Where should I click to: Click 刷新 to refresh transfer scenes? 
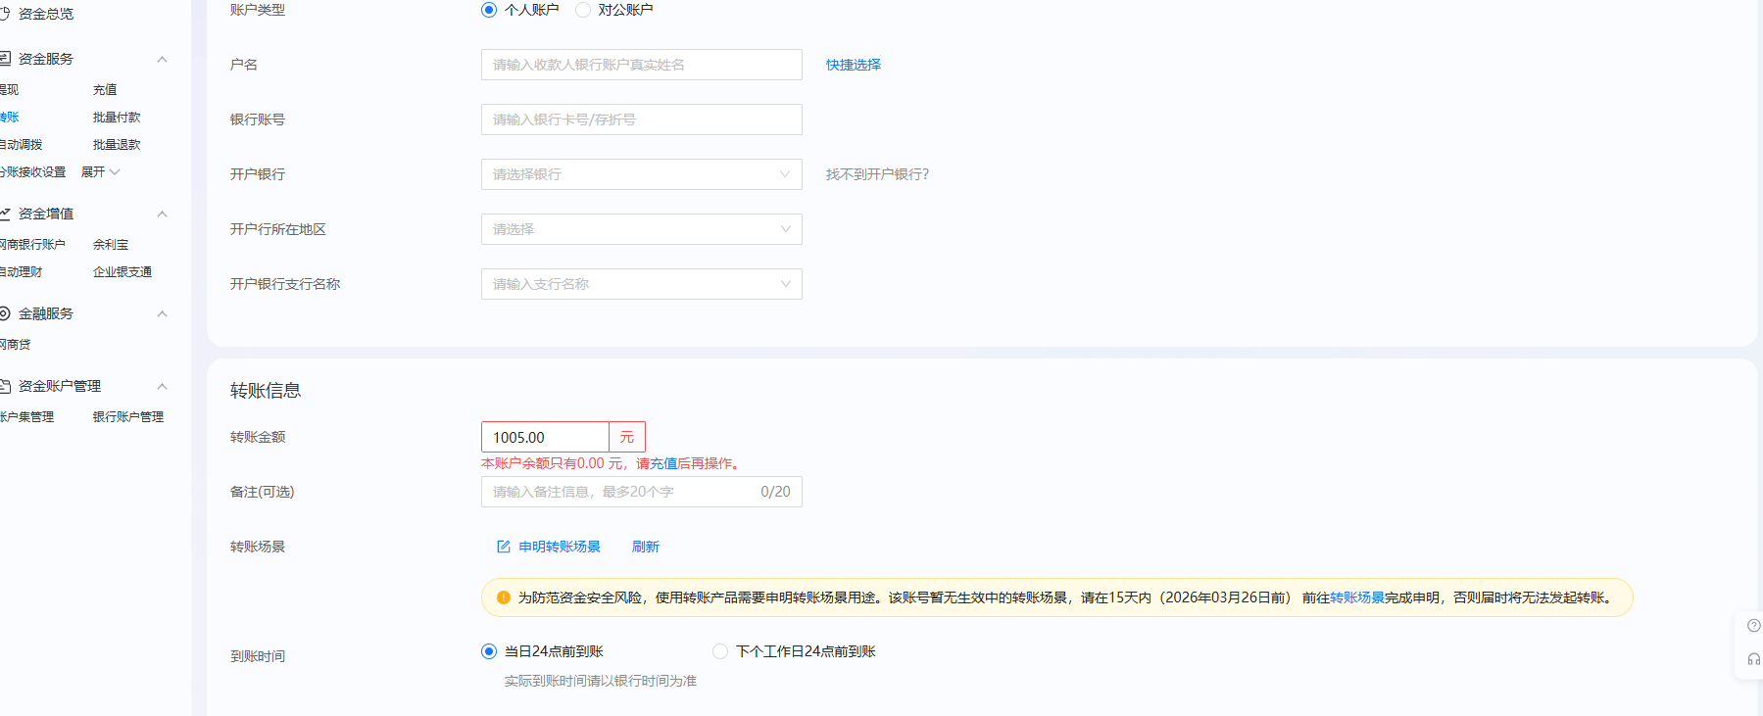point(646,547)
